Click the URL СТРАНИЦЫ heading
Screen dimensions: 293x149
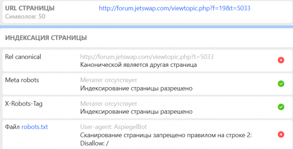point(30,8)
